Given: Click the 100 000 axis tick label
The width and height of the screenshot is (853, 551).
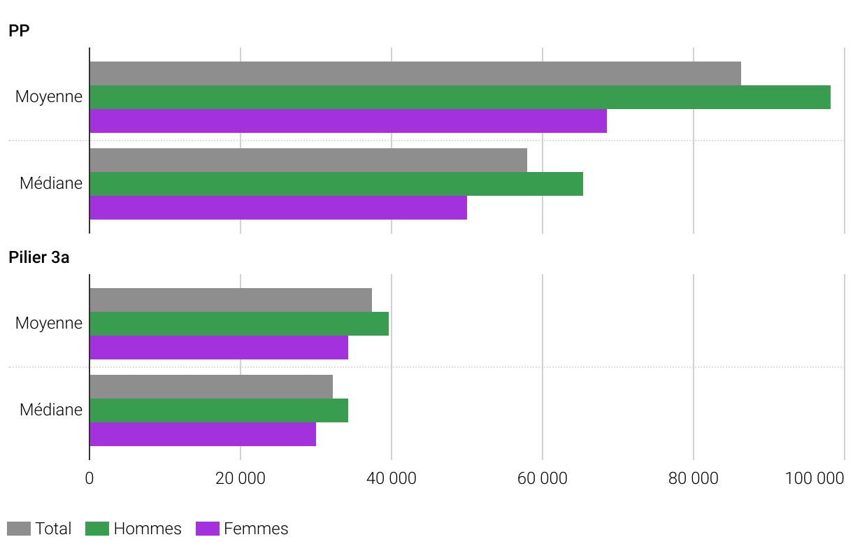Looking at the screenshot, I should click(815, 479).
